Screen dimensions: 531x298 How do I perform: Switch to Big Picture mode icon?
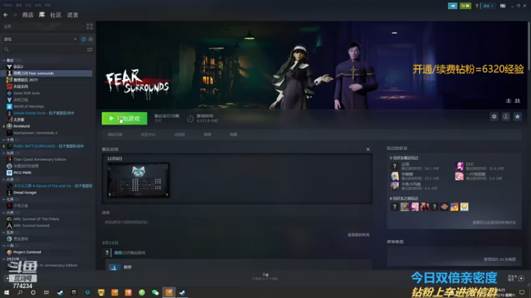503,6
